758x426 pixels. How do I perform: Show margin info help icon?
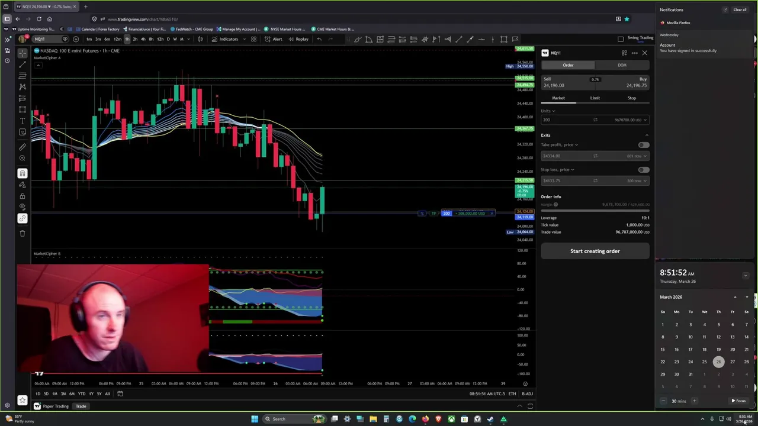(555, 205)
